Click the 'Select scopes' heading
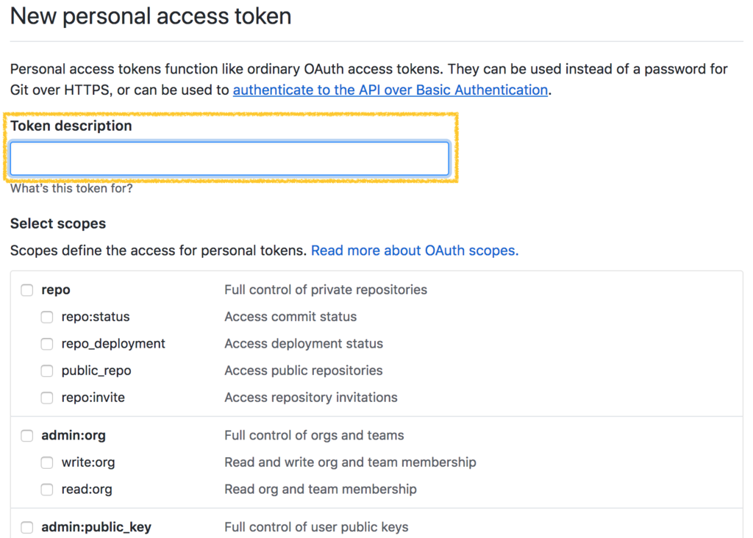Image resolution: width=753 pixels, height=538 pixels. 58,223
